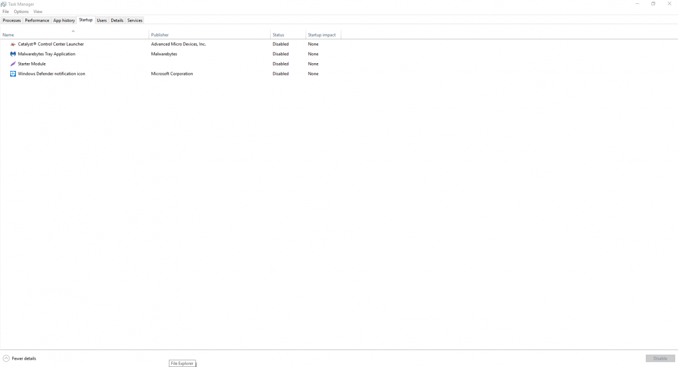The width and height of the screenshot is (678, 367).
Task: Click None impact for Windows Defender row
Action: pyautogui.click(x=313, y=74)
